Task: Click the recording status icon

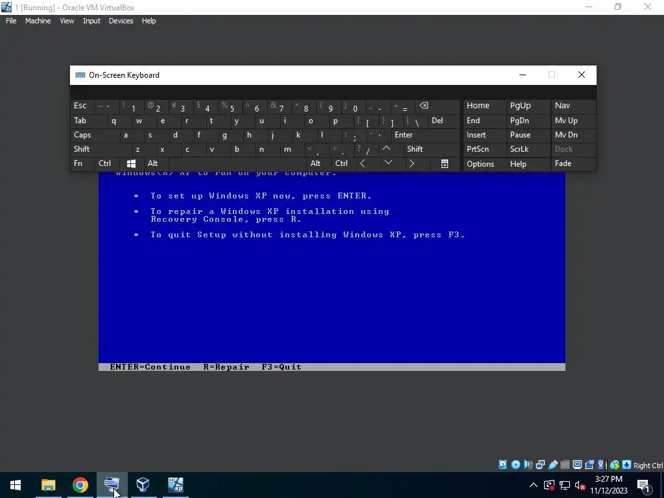Action: [589, 464]
